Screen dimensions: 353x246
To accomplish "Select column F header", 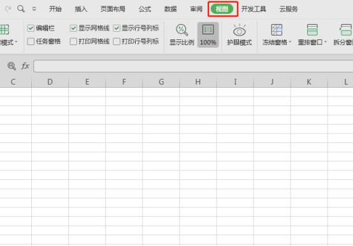I will (124, 82).
